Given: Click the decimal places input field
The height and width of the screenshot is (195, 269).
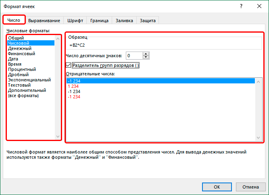Looking at the screenshot, I should coord(134,56).
